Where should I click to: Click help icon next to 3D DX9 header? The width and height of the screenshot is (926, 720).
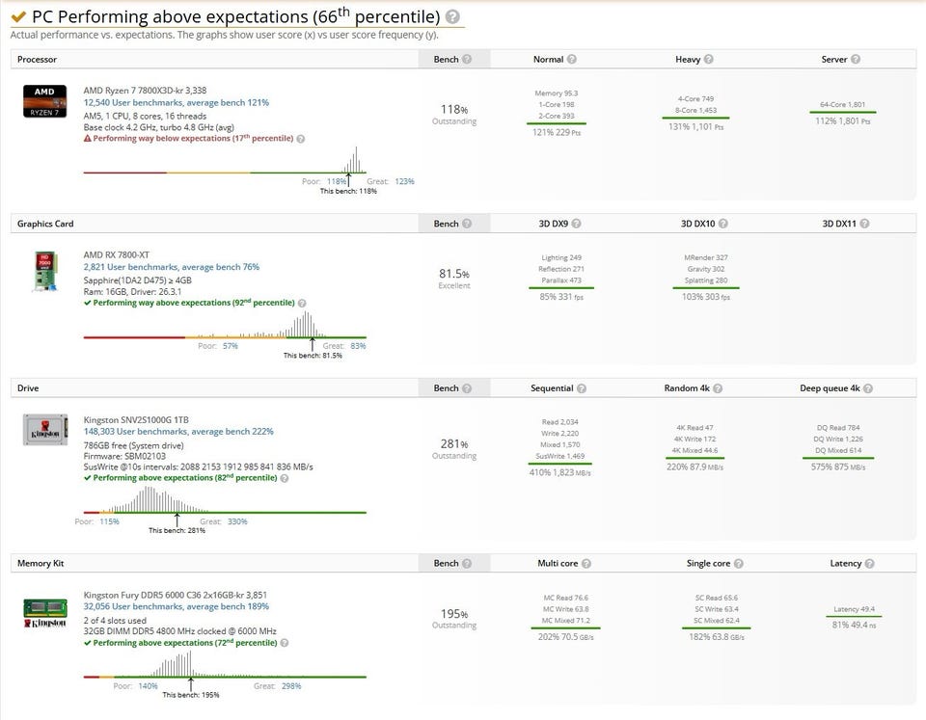coord(577,224)
